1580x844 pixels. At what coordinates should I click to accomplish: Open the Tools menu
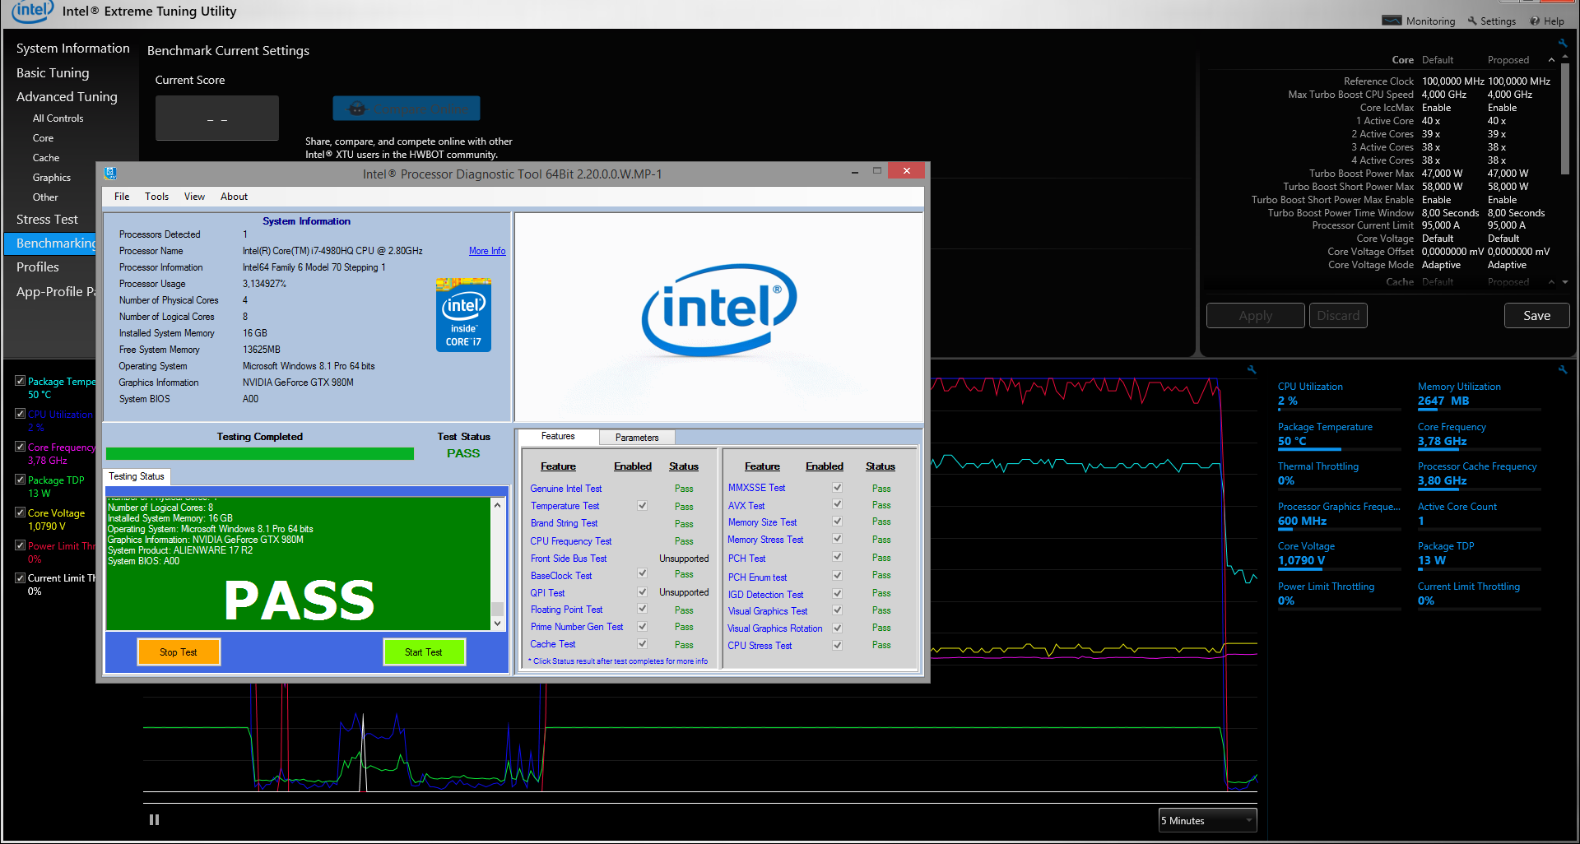point(156,197)
